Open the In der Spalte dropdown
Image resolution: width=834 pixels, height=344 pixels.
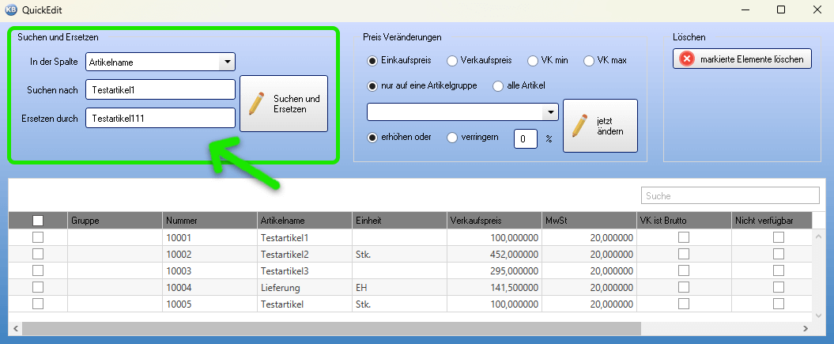pyautogui.click(x=227, y=61)
